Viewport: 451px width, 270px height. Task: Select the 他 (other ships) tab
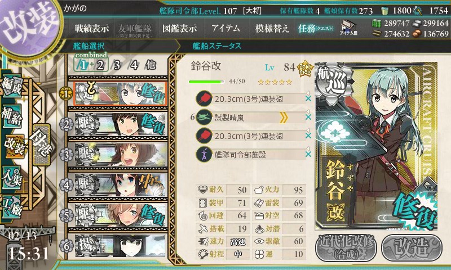[151, 65]
